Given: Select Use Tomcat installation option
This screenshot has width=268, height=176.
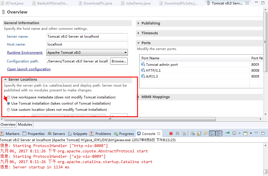Looking at the screenshot, I should click(8, 103).
